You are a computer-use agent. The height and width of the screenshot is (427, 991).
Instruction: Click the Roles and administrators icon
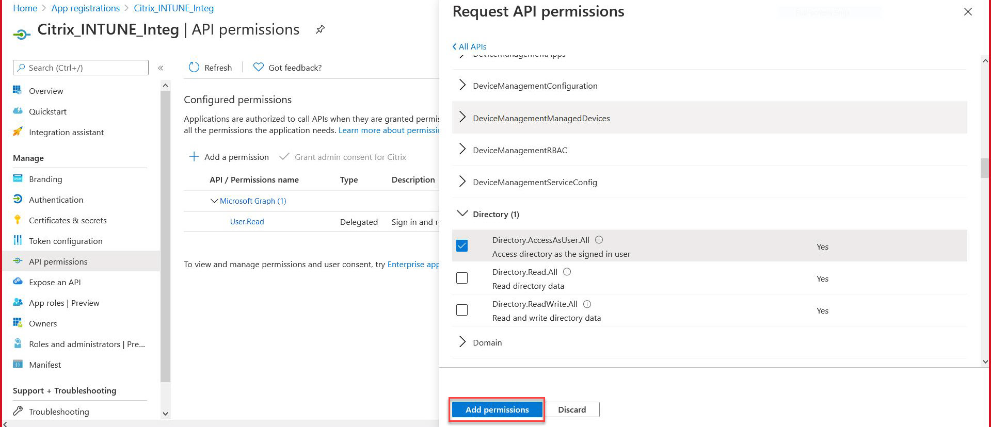coord(18,343)
